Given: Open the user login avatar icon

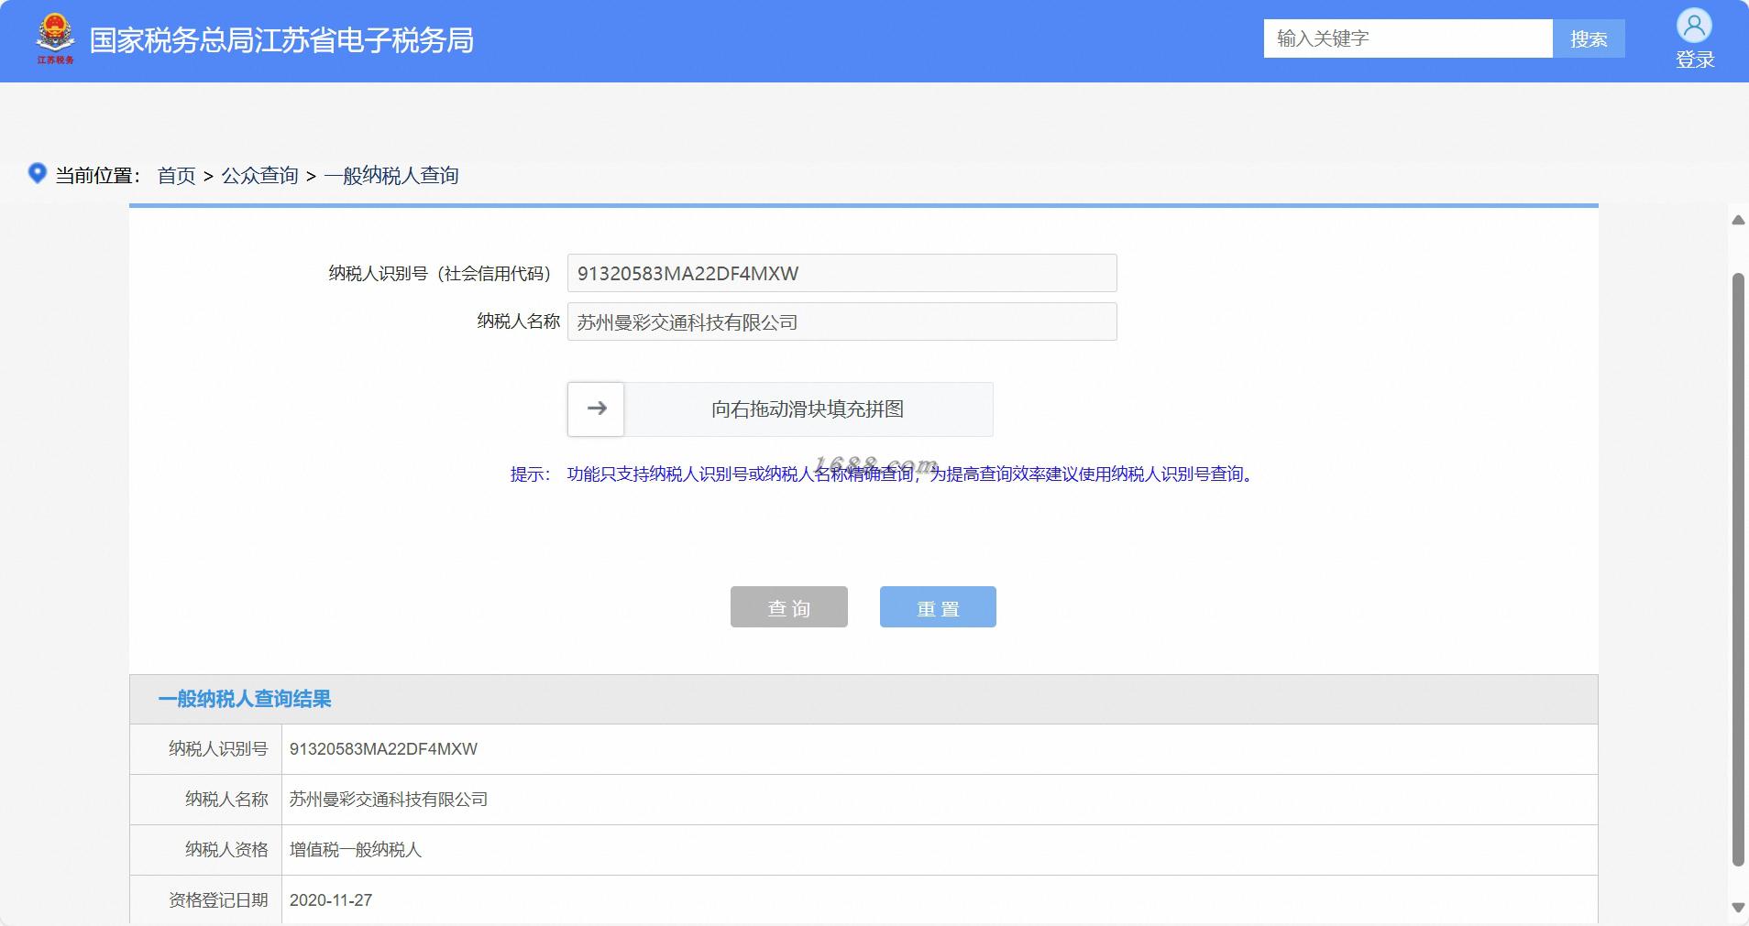Looking at the screenshot, I should [x=1694, y=26].
